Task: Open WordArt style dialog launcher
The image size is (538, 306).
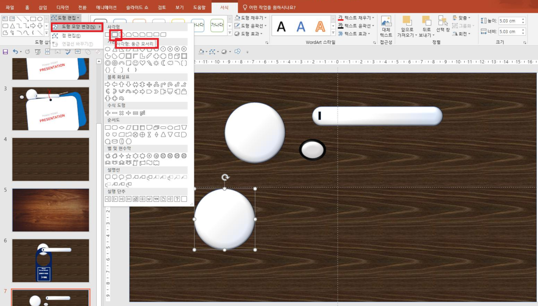Action: pos(374,43)
